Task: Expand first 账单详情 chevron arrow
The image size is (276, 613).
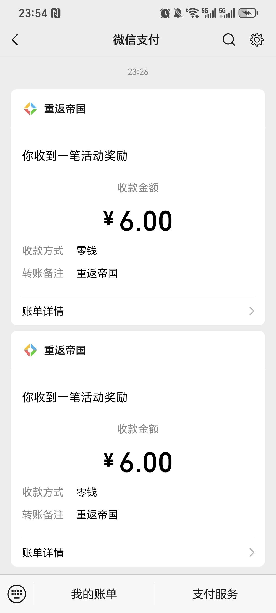Action: (x=251, y=311)
